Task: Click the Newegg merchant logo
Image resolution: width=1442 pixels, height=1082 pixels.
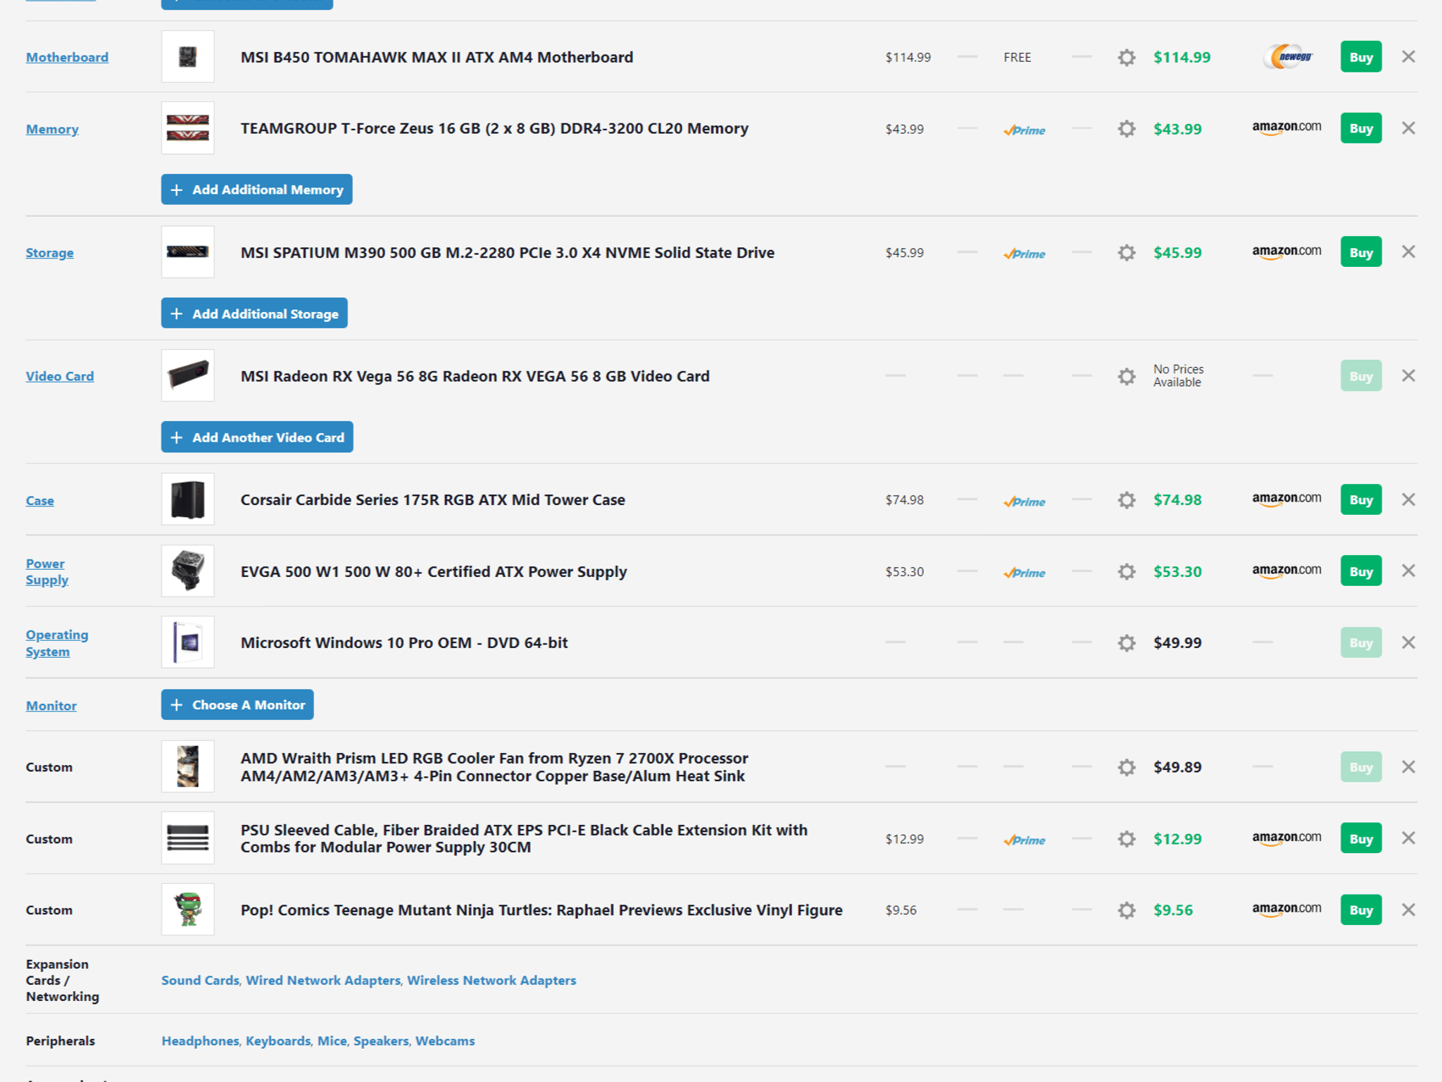Action: 1288,56
